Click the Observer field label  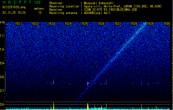56,3
